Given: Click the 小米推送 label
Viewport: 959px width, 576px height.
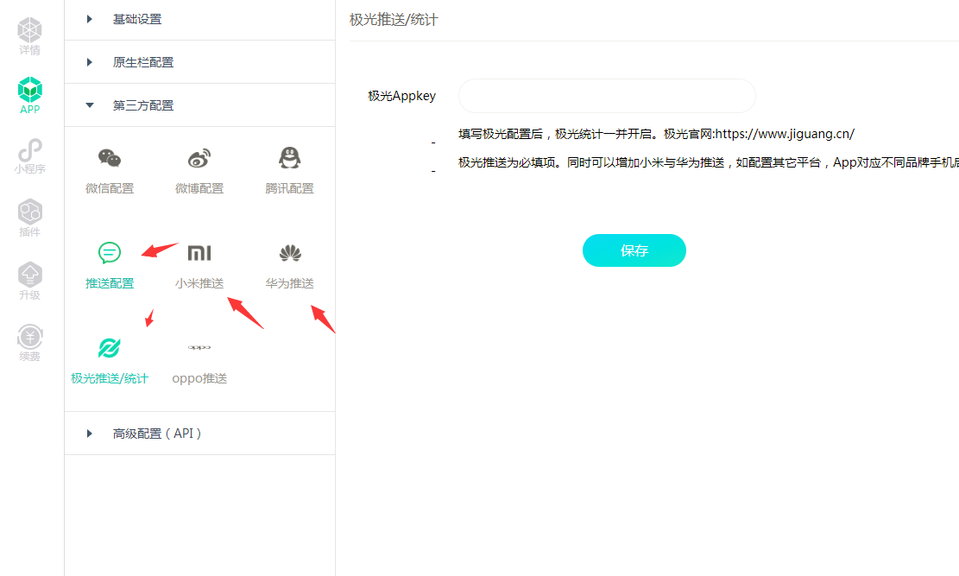Looking at the screenshot, I should (x=199, y=283).
